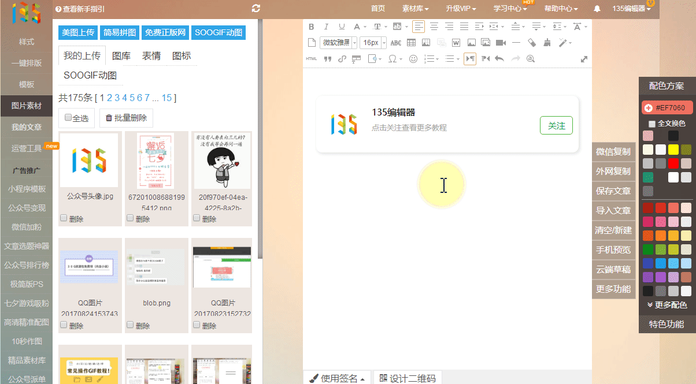The width and height of the screenshot is (696, 384).
Task: Toggle bold formatting in editor toolbar
Action: (x=312, y=27)
